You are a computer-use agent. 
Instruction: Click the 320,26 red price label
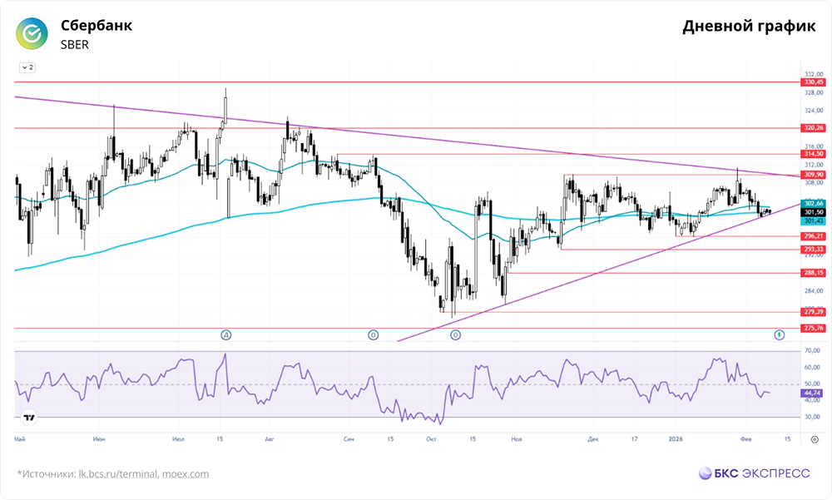point(814,128)
